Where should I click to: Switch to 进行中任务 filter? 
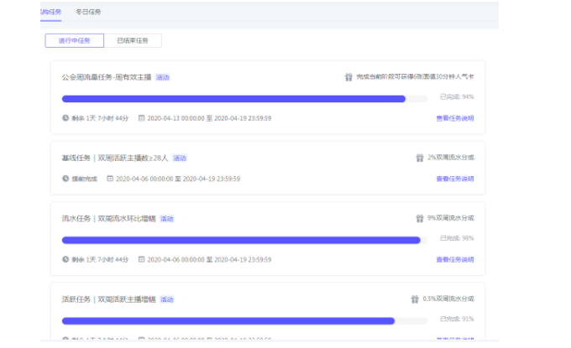(75, 40)
